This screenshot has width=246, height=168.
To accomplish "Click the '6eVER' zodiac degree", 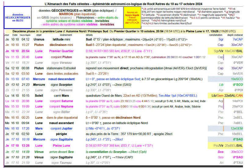I will 238,74.
